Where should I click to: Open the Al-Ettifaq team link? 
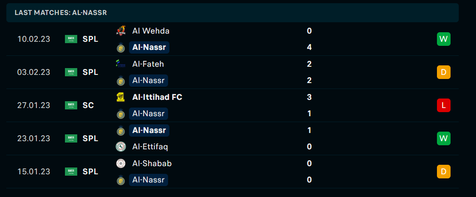click(x=150, y=147)
